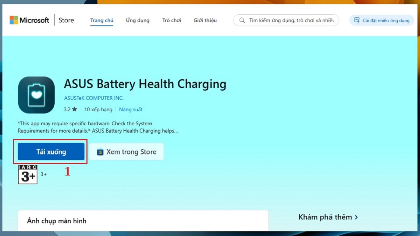Image resolution: width=420 pixels, height=236 pixels.
Task: Click the install multiple apps icon
Action: coord(357,20)
